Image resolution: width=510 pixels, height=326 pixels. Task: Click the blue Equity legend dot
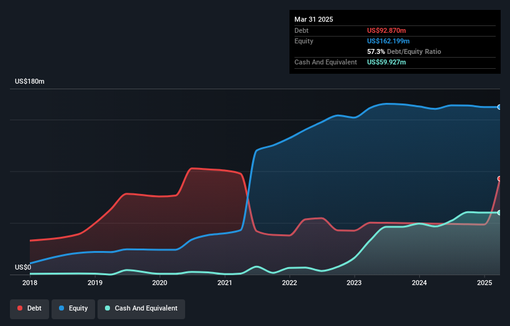click(61, 308)
